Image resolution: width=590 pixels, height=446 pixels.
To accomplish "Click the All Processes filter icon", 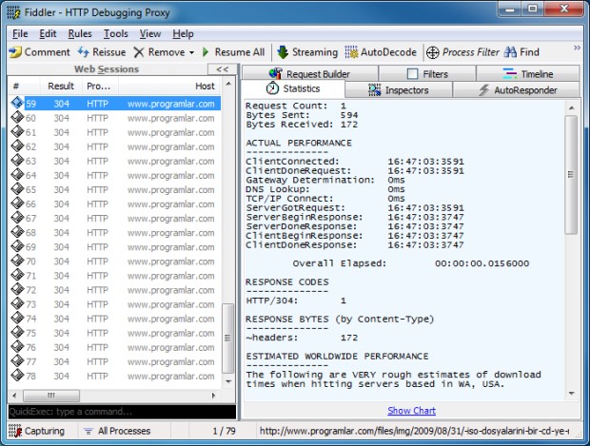I will pyautogui.click(x=88, y=431).
